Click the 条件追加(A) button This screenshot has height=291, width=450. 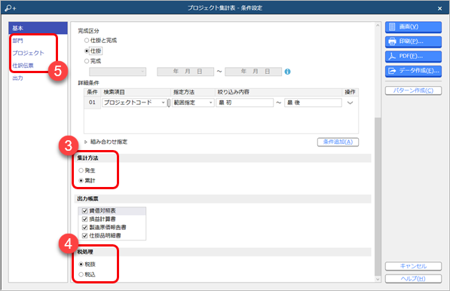pos(338,142)
